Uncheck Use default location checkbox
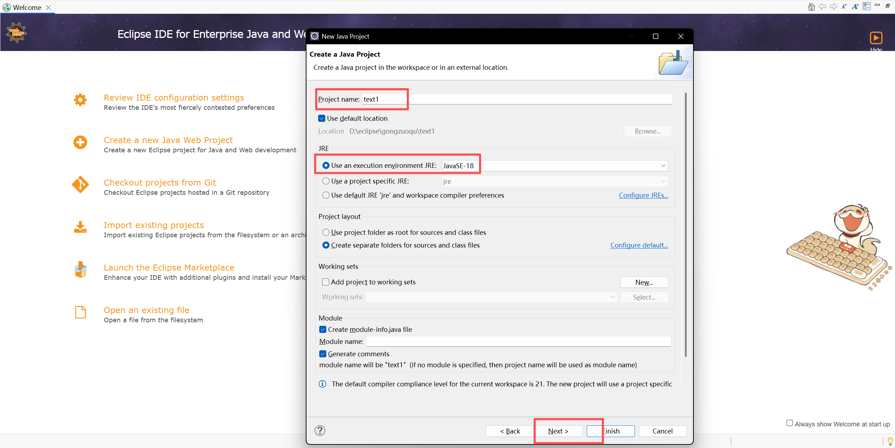895x448 pixels. [322, 118]
